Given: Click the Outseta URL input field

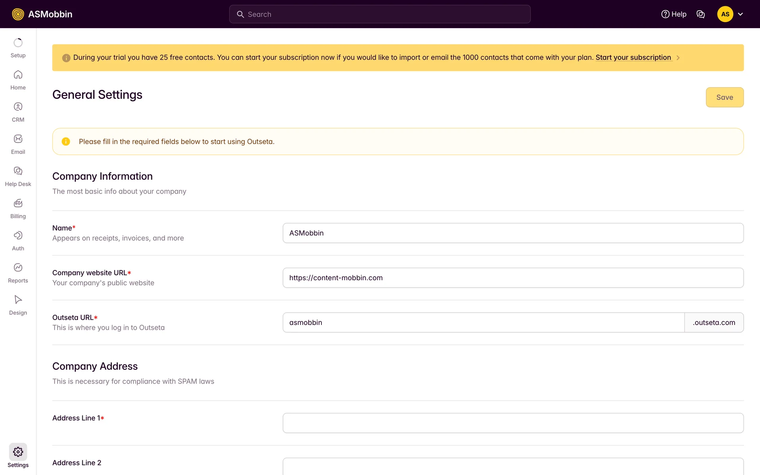Looking at the screenshot, I should [483, 323].
